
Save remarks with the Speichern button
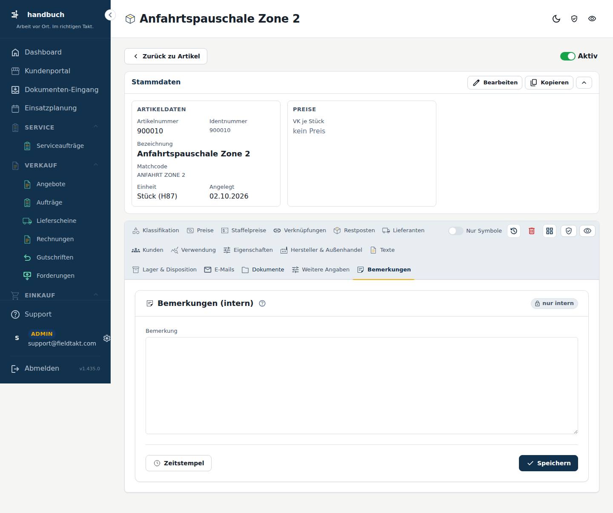548,463
